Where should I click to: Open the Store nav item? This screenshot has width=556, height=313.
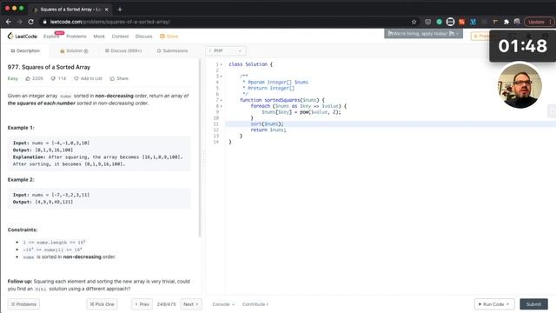coord(169,37)
